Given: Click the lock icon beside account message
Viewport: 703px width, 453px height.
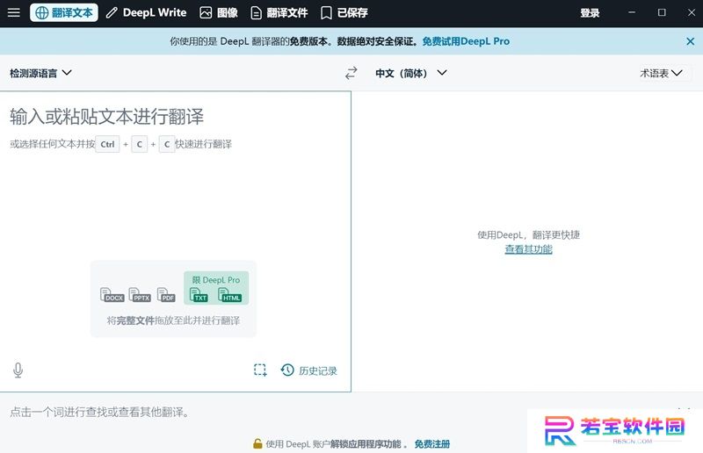Looking at the screenshot, I should 257,443.
